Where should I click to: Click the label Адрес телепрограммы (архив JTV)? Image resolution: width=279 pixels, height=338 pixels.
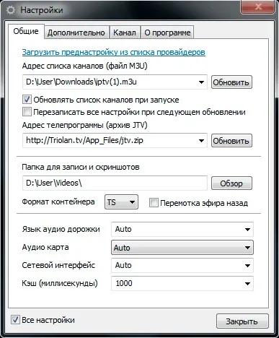[x=84, y=125]
